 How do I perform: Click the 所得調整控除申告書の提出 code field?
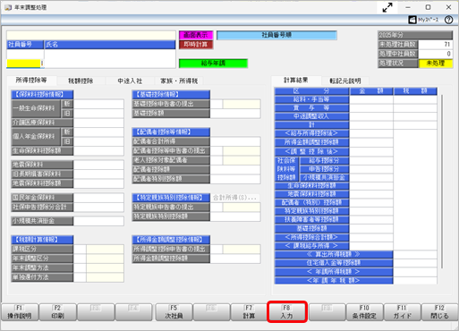(x=217, y=250)
